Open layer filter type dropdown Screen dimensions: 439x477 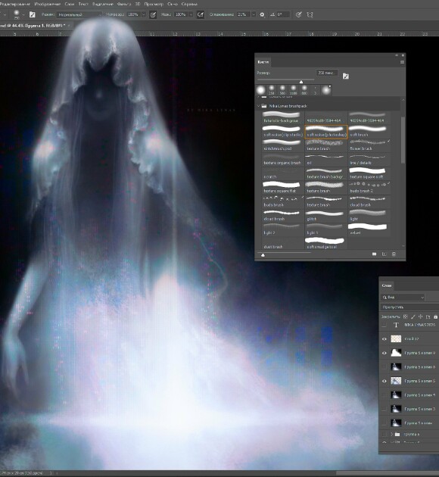(403, 298)
